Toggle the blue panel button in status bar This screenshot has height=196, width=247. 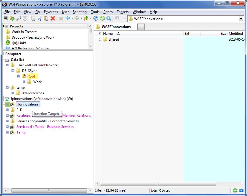pyautogui.click(x=241, y=190)
